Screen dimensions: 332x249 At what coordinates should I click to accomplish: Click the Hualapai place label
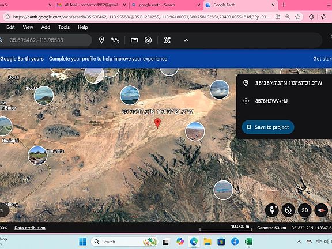[x=10, y=141]
